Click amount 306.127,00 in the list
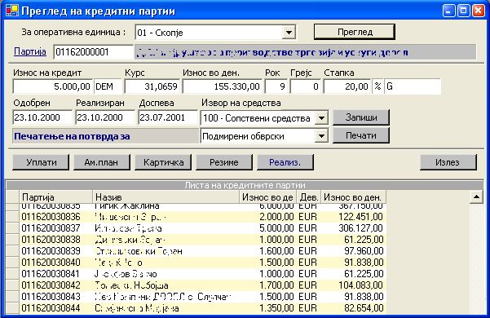Screen dimensions: 490x318 (360, 228)
